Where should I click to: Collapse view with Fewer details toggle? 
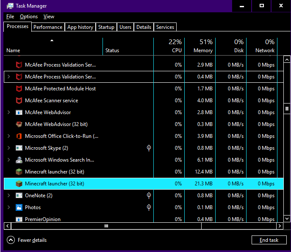[x=11, y=240]
